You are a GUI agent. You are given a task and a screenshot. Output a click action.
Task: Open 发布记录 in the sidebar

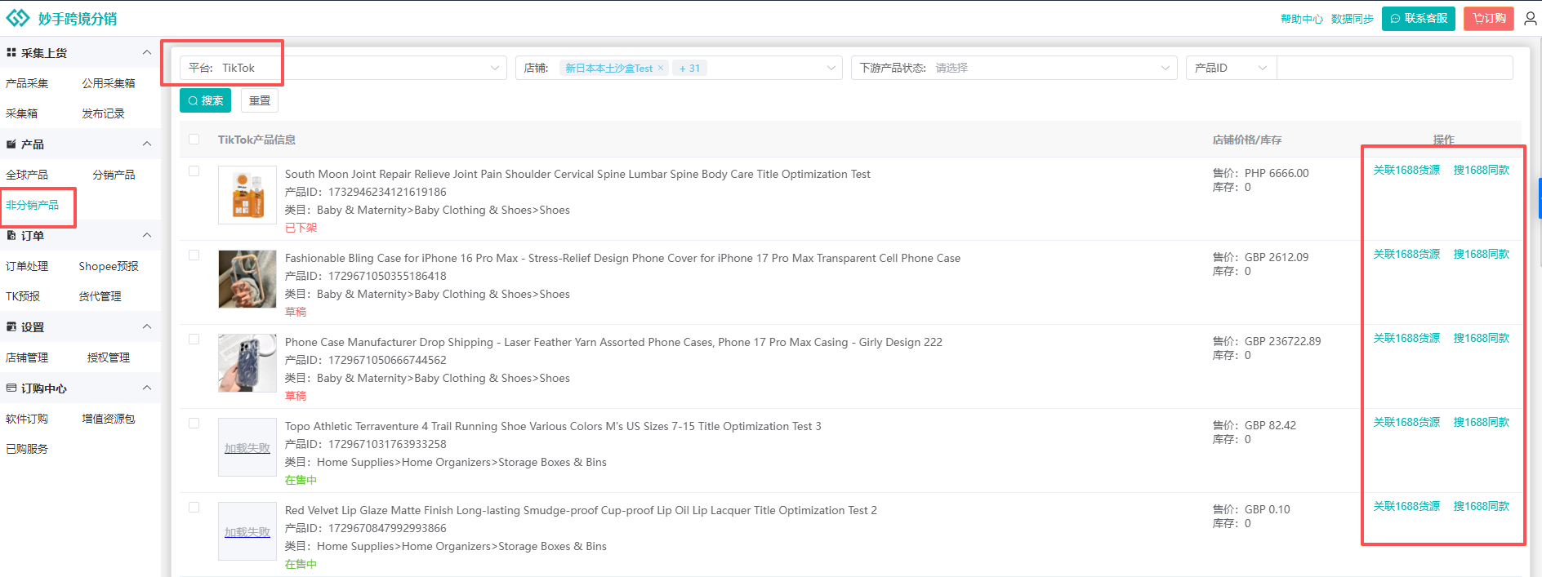pyautogui.click(x=103, y=113)
